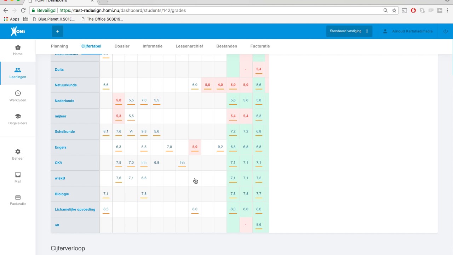Click Biologie grade 7,1
The image size is (453, 255).
pos(106,194)
